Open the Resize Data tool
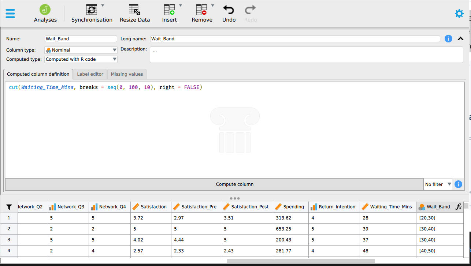 (x=135, y=14)
